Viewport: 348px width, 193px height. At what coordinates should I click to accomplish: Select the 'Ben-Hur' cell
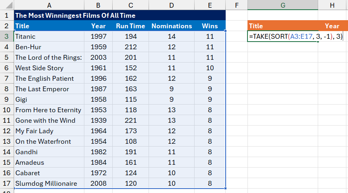coord(49,47)
